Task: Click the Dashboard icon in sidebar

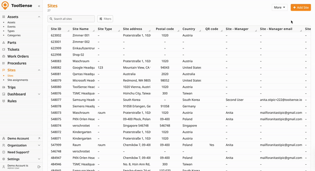Action: coord(4,94)
